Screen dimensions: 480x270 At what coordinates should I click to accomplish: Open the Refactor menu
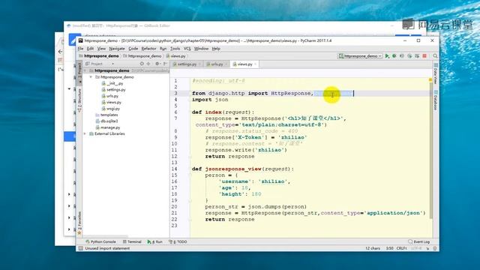point(148,48)
